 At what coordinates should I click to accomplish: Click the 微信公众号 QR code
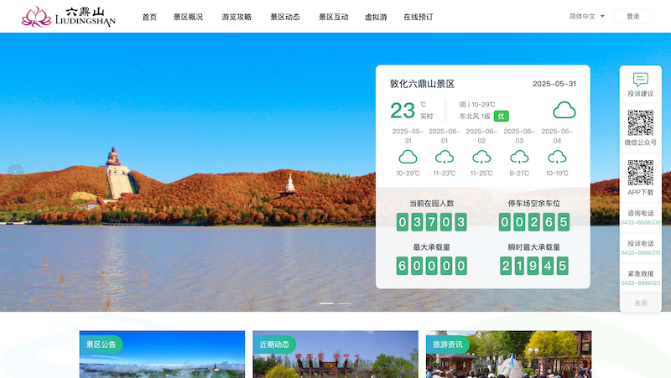641,123
